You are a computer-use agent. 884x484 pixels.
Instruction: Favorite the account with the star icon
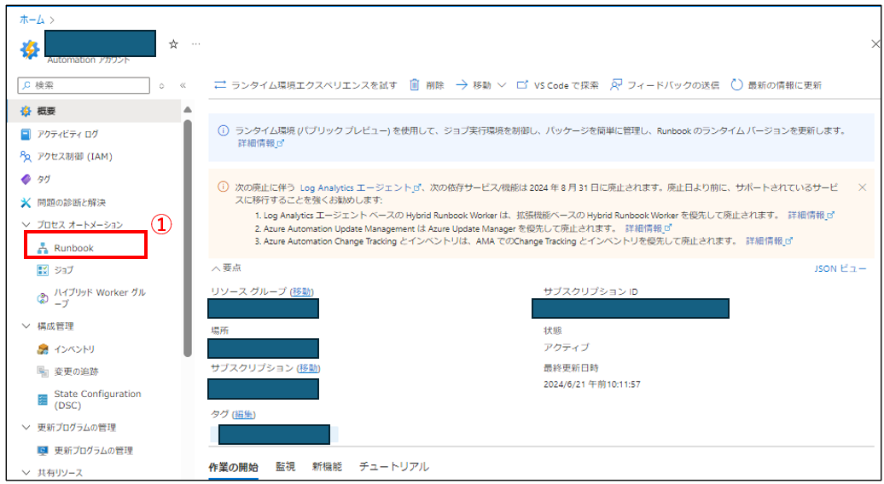[x=174, y=44]
